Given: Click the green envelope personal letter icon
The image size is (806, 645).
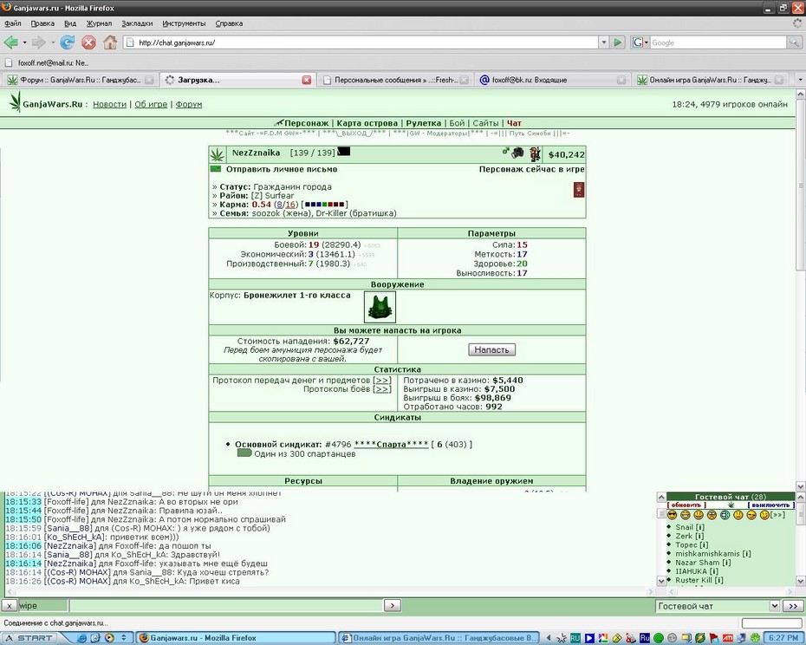Looking at the screenshot, I should tap(216, 169).
